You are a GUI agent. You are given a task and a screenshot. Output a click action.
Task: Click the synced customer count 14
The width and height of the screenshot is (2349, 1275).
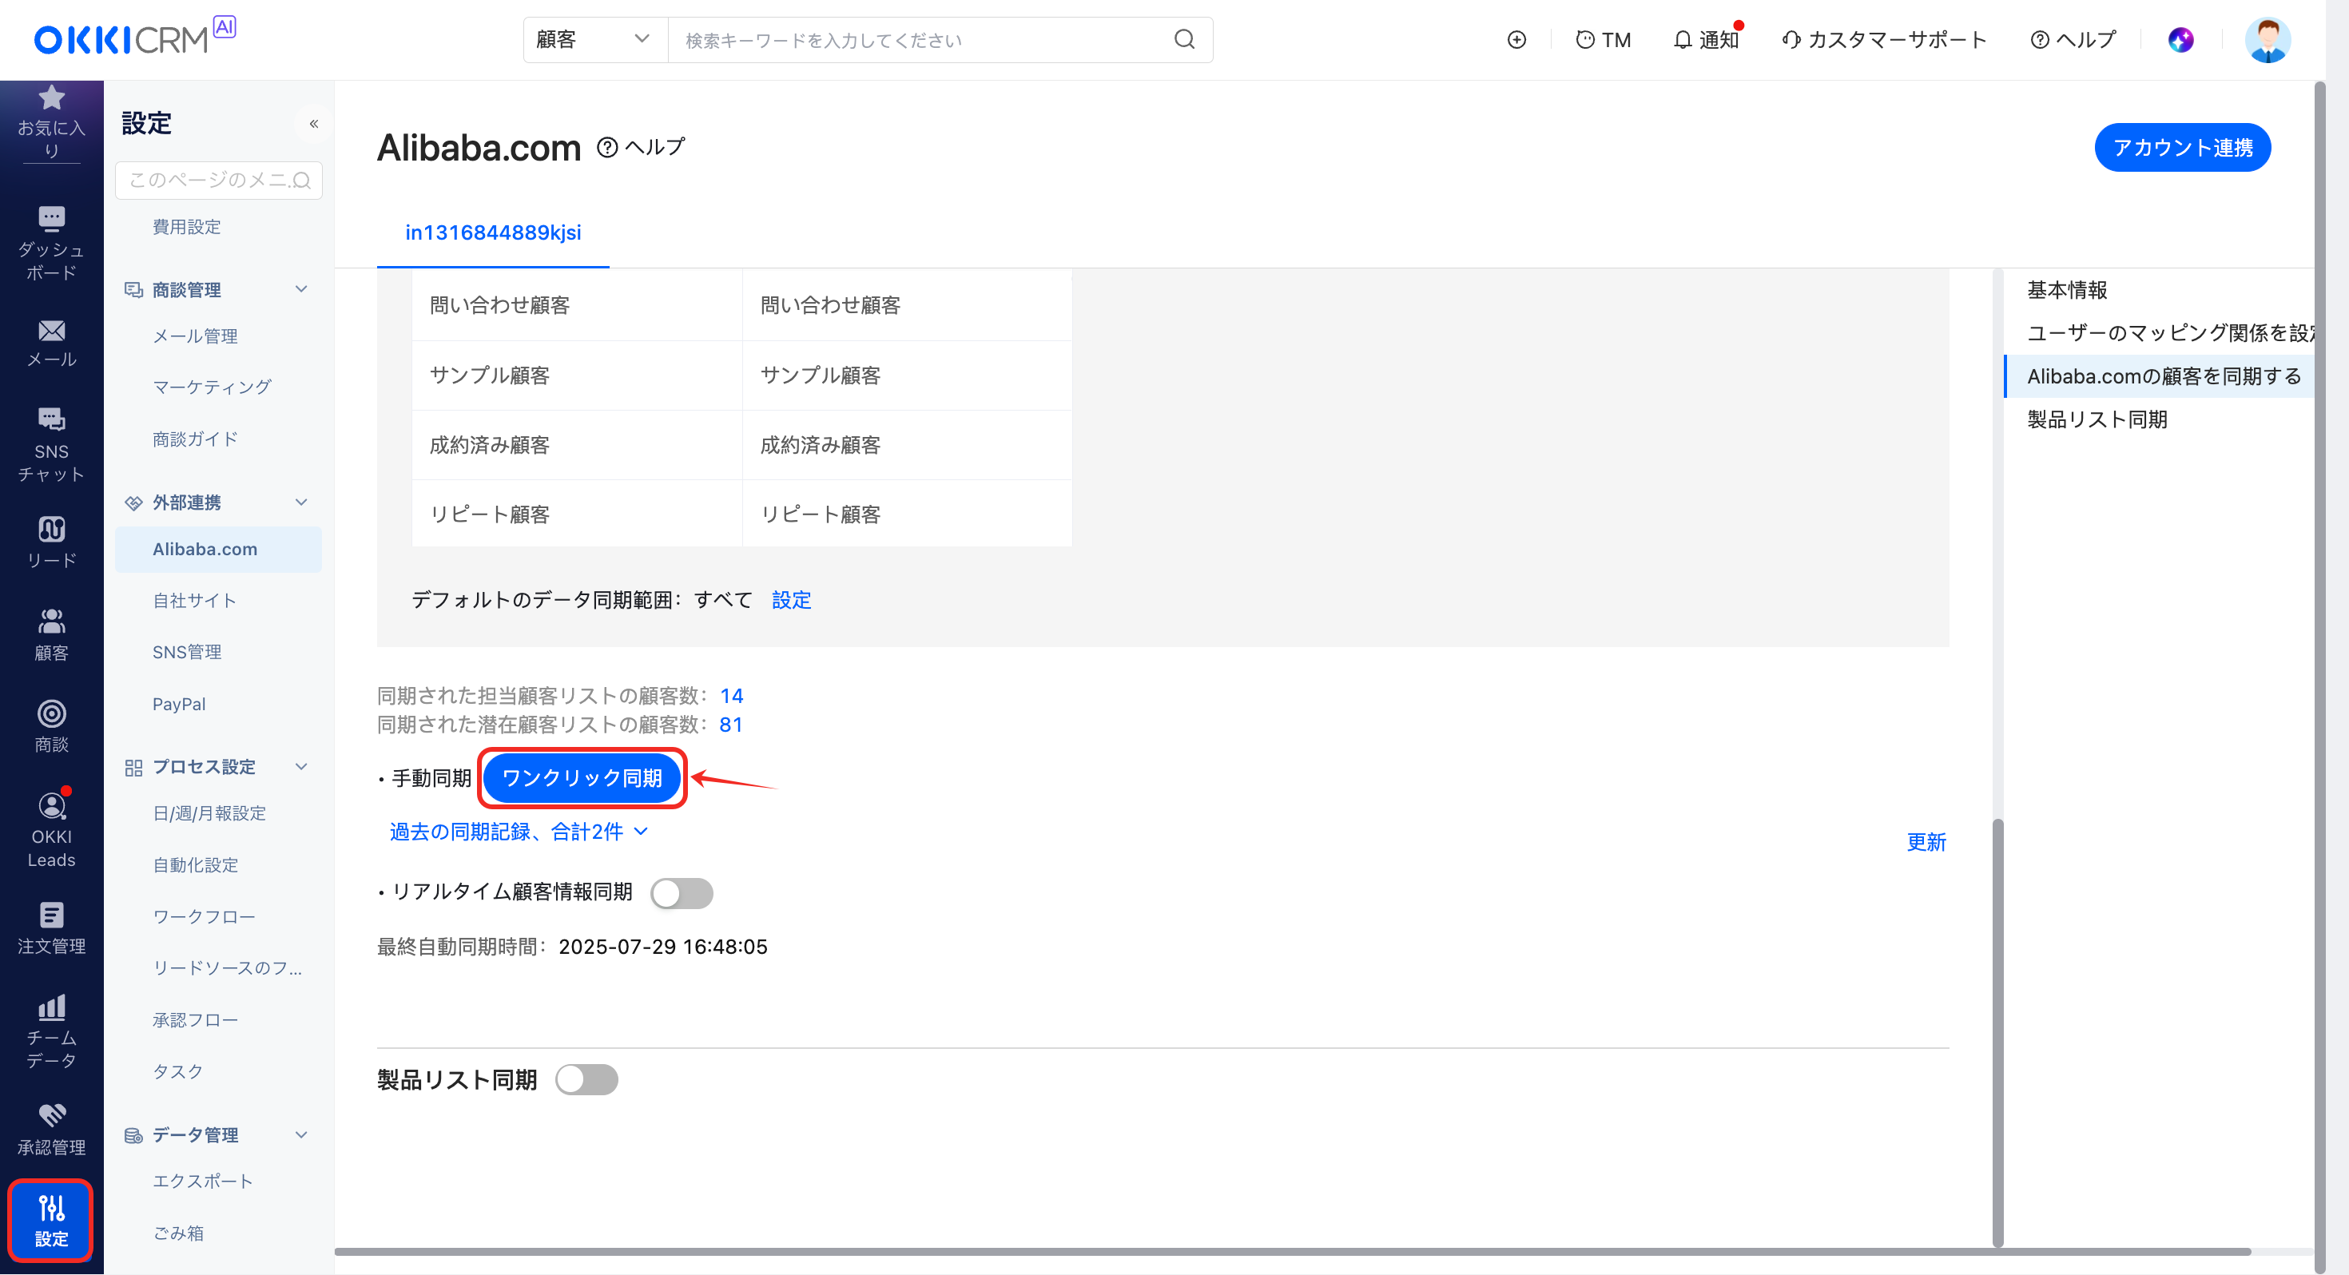pos(731,696)
